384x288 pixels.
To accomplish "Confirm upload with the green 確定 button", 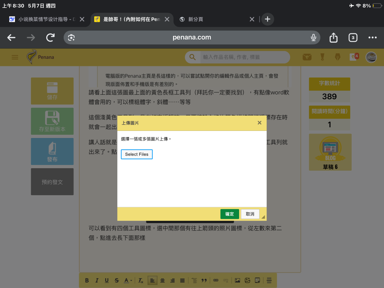I will point(230,214).
